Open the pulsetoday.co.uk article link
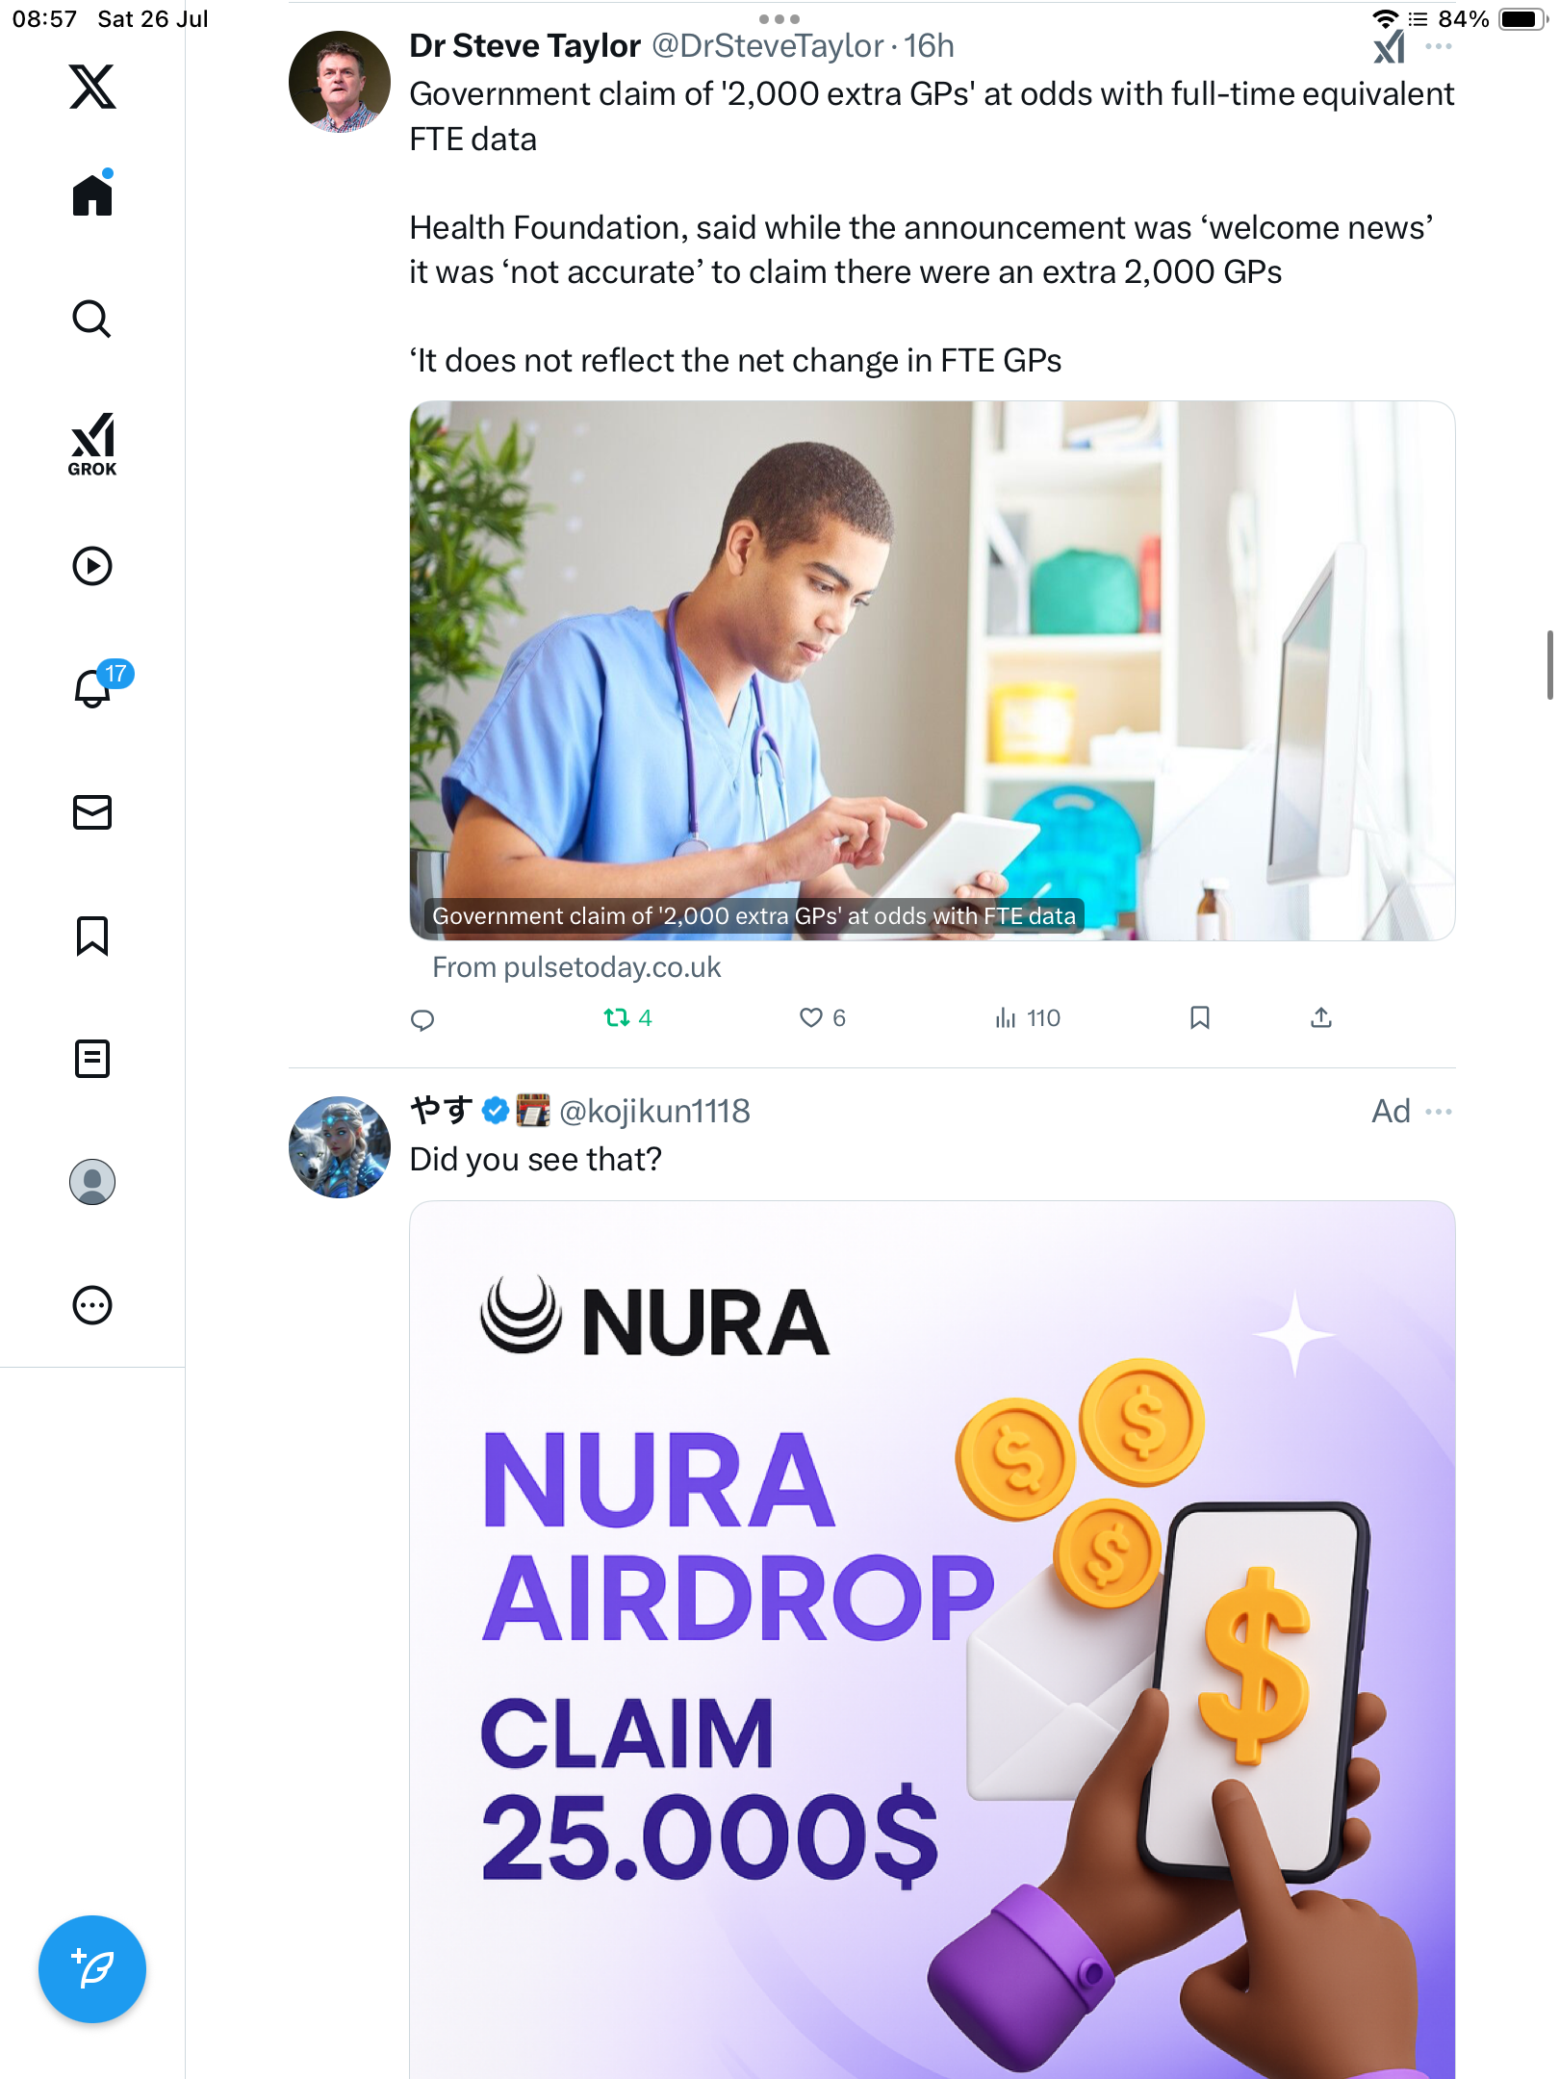1559x2079 pixels. coord(932,671)
